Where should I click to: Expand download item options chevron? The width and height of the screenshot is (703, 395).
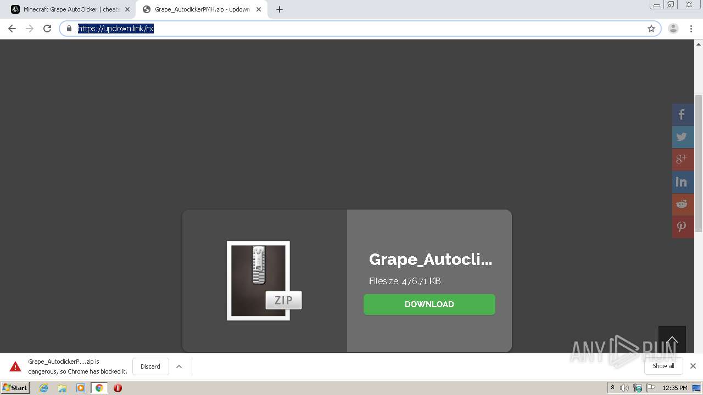coord(179,366)
